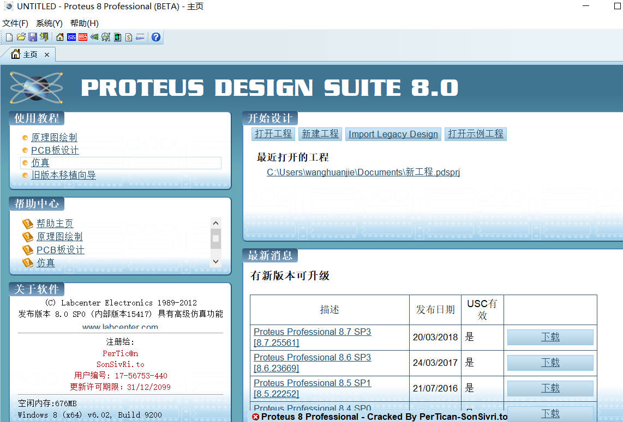Minimize the Proteus window

click(x=586, y=6)
